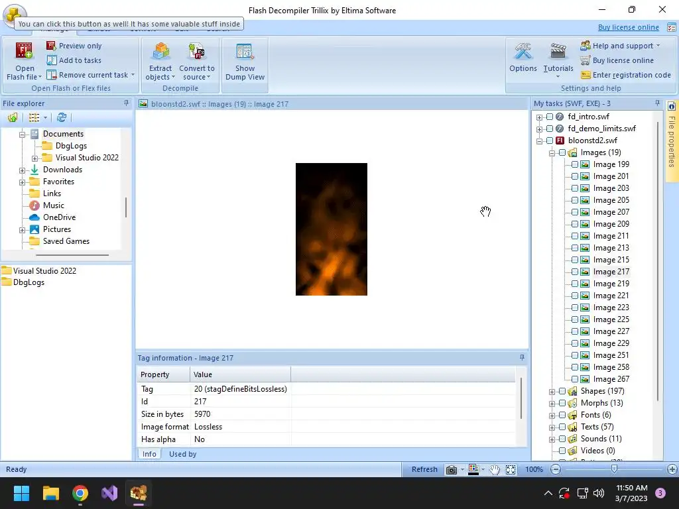Click the flame Image 217 preview
This screenshot has height=509, width=679.
(x=332, y=229)
